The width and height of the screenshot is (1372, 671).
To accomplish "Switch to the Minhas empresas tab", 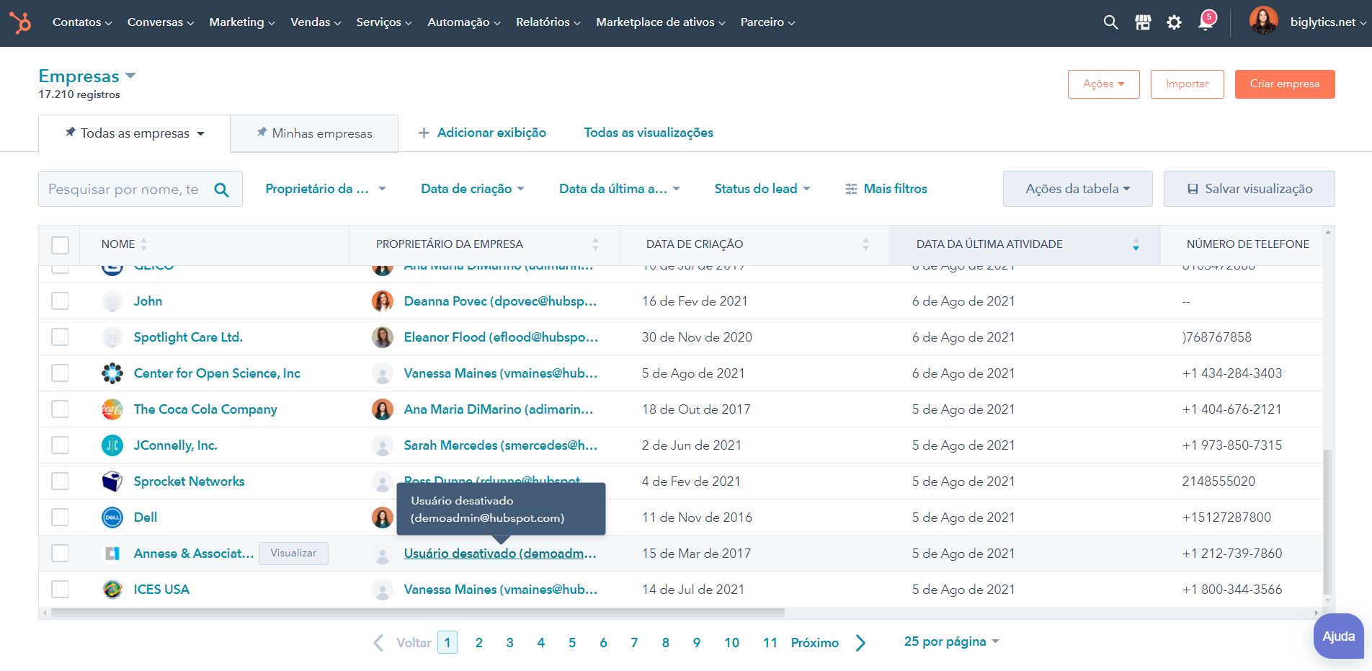I will pos(314,133).
